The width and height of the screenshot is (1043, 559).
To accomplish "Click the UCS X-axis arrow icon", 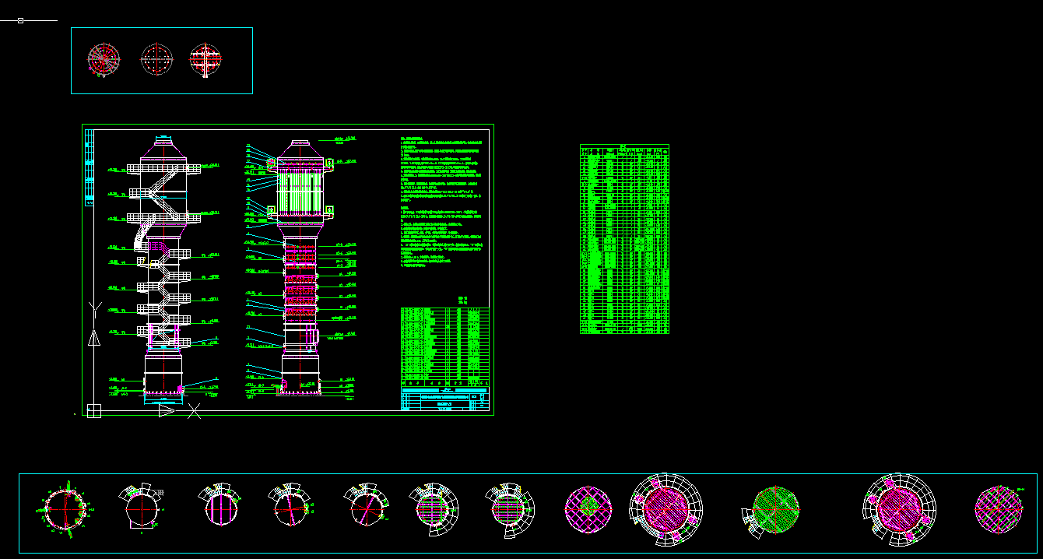I will coord(166,410).
